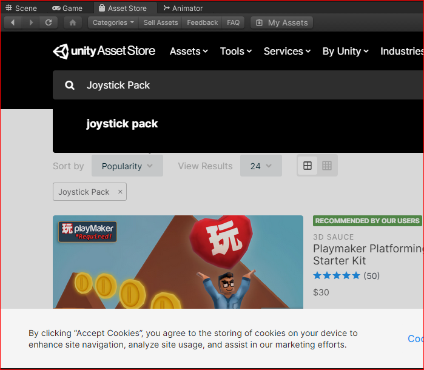Go back with the browser back arrow
The image size is (424, 370).
point(13,22)
